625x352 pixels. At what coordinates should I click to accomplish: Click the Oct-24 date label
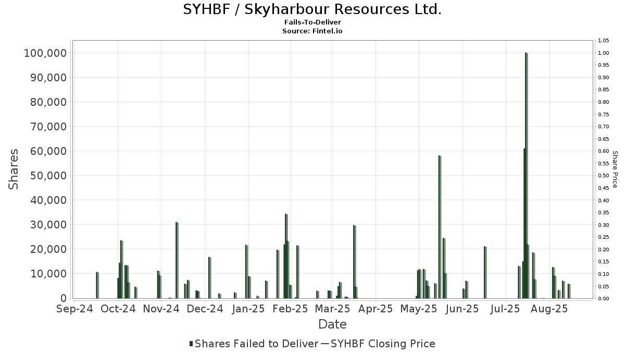coord(118,309)
